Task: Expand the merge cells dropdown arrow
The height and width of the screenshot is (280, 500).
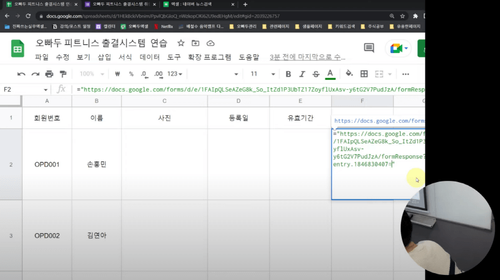Action: (x=389, y=74)
